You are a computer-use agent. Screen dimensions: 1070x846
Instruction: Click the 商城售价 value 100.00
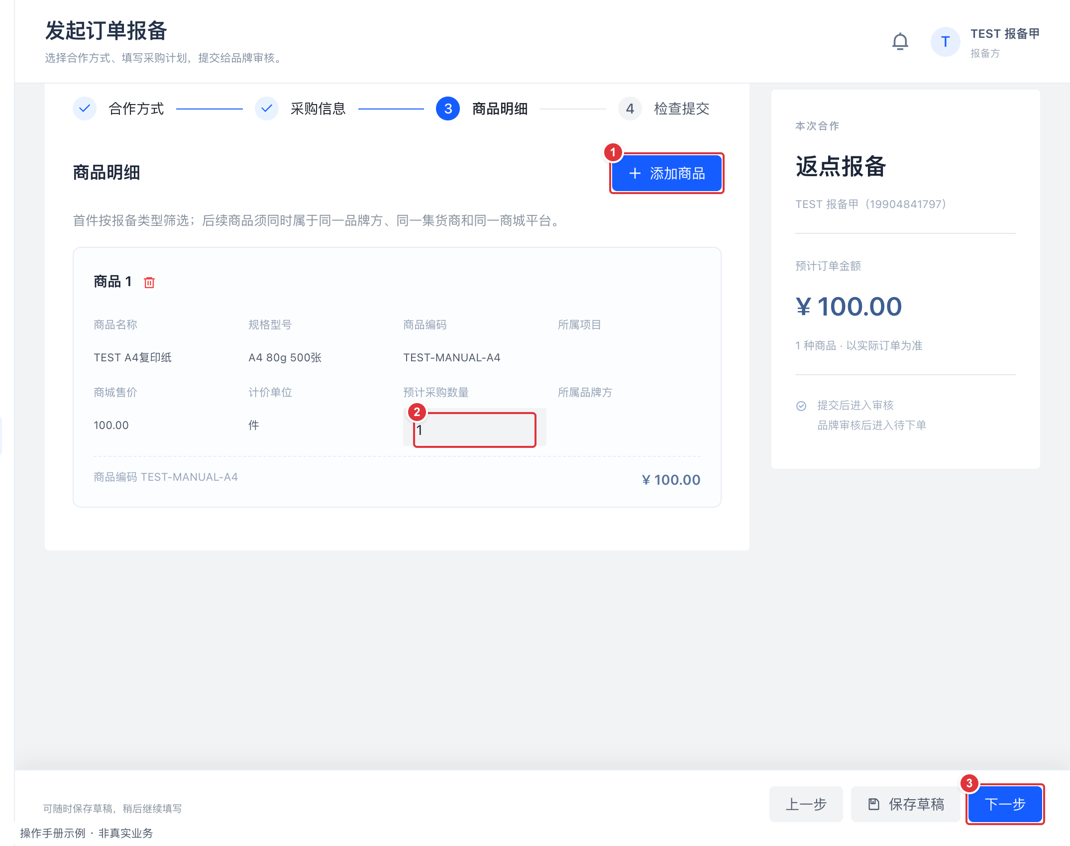111,425
